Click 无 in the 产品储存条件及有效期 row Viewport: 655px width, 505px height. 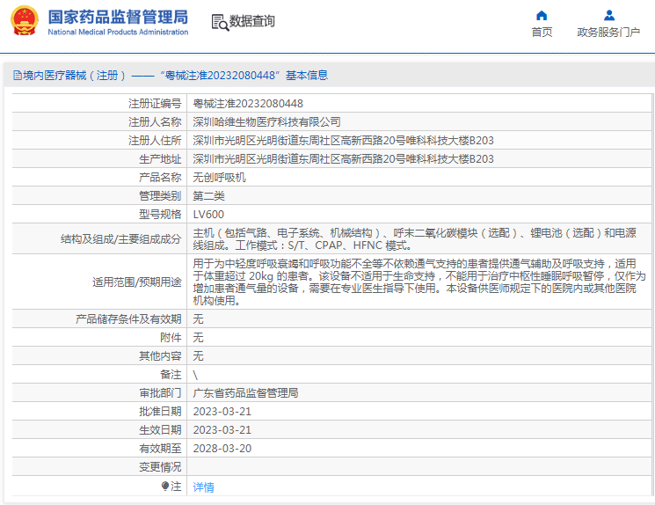[x=198, y=319]
